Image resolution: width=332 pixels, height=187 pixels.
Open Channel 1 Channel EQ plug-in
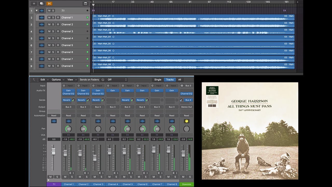click(68, 94)
